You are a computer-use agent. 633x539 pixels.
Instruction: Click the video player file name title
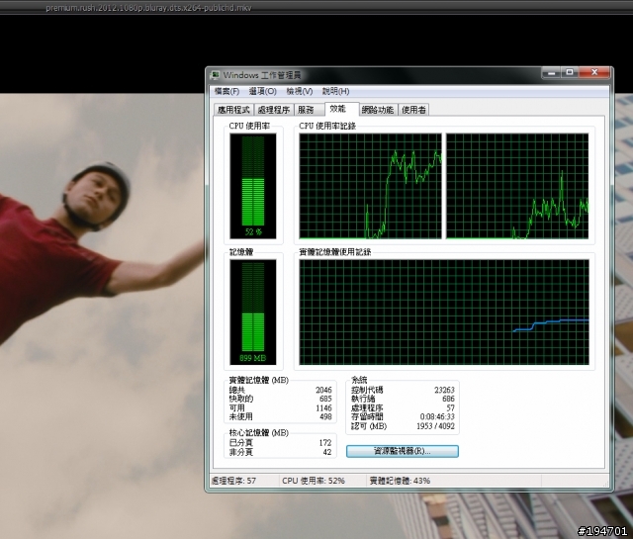[x=148, y=8]
